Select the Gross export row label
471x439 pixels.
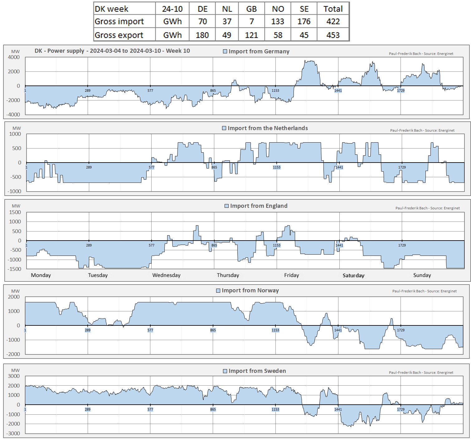tap(119, 35)
